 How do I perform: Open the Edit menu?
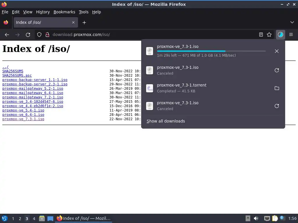[x=16, y=12]
